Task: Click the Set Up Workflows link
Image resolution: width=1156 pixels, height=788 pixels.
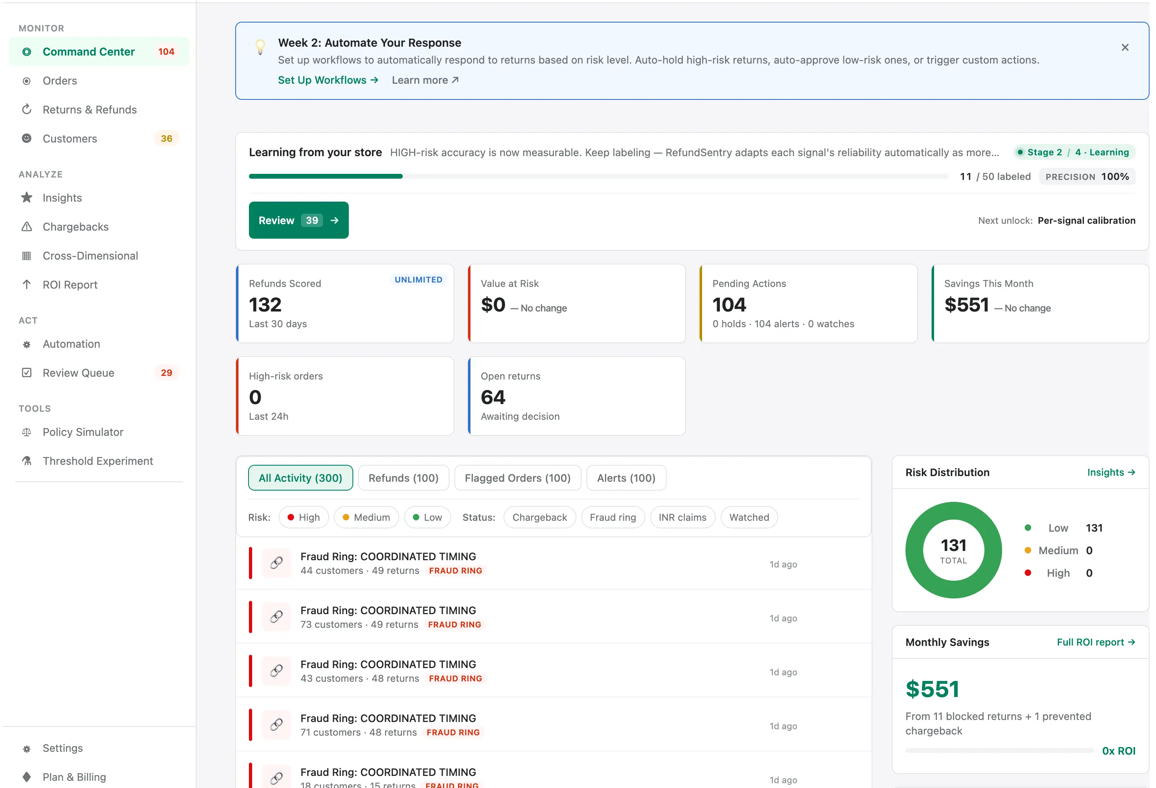Action: [328, 80]
